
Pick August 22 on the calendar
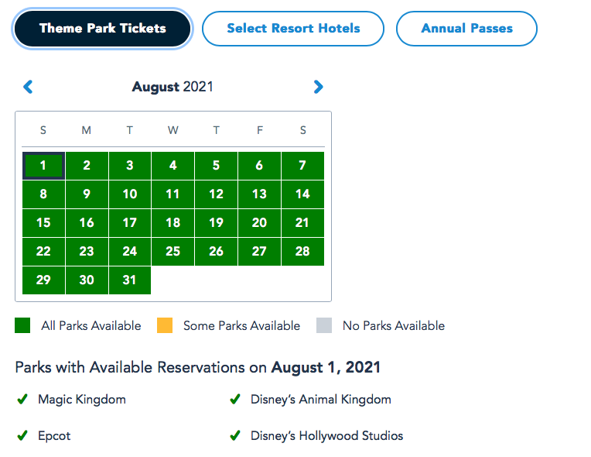[x=43, y=251]
